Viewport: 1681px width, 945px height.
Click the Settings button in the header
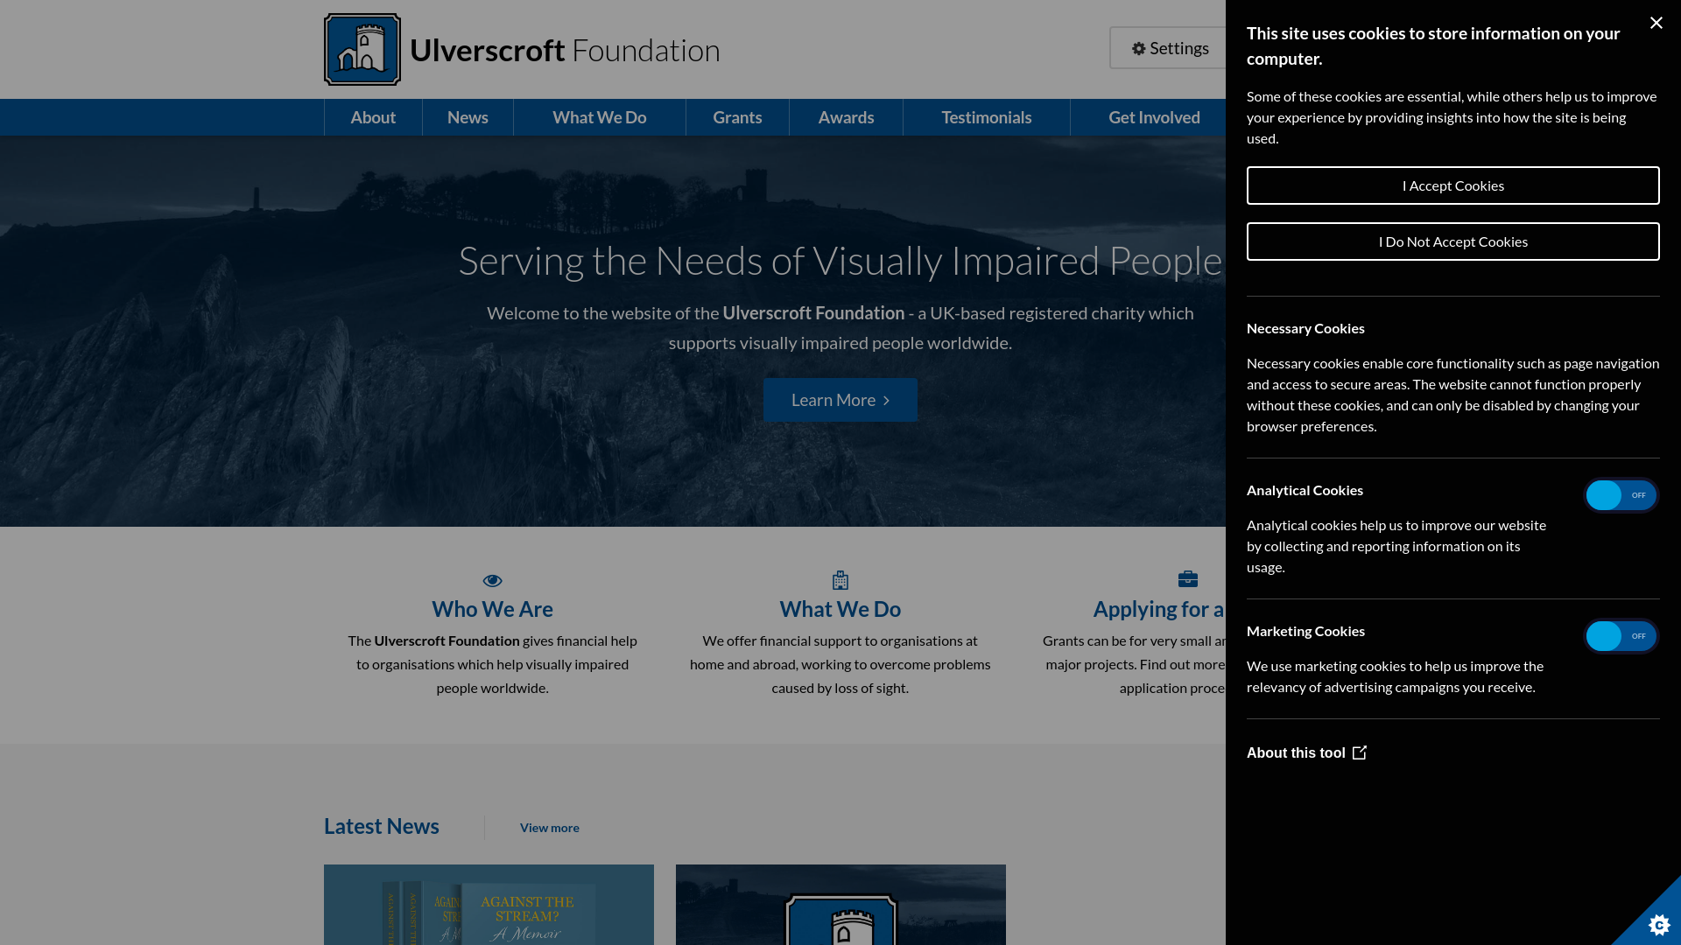(x=1170, y=48)
